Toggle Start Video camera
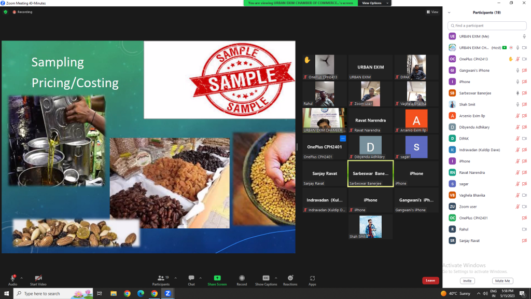 (x=38, y=278)
